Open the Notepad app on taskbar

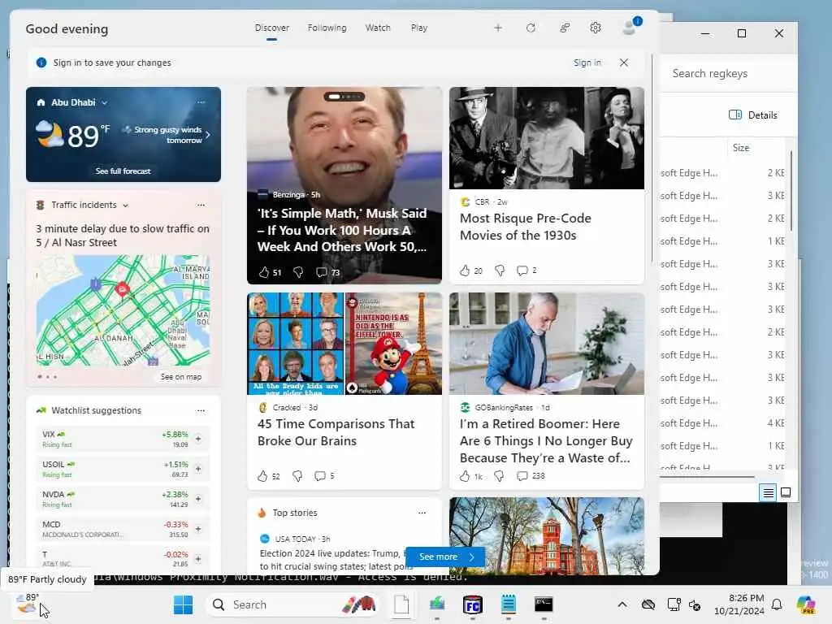[x=509, y=604]
